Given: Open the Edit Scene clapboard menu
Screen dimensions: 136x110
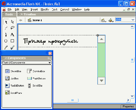Looking at the screenshot, I should (x=103, y=20).
